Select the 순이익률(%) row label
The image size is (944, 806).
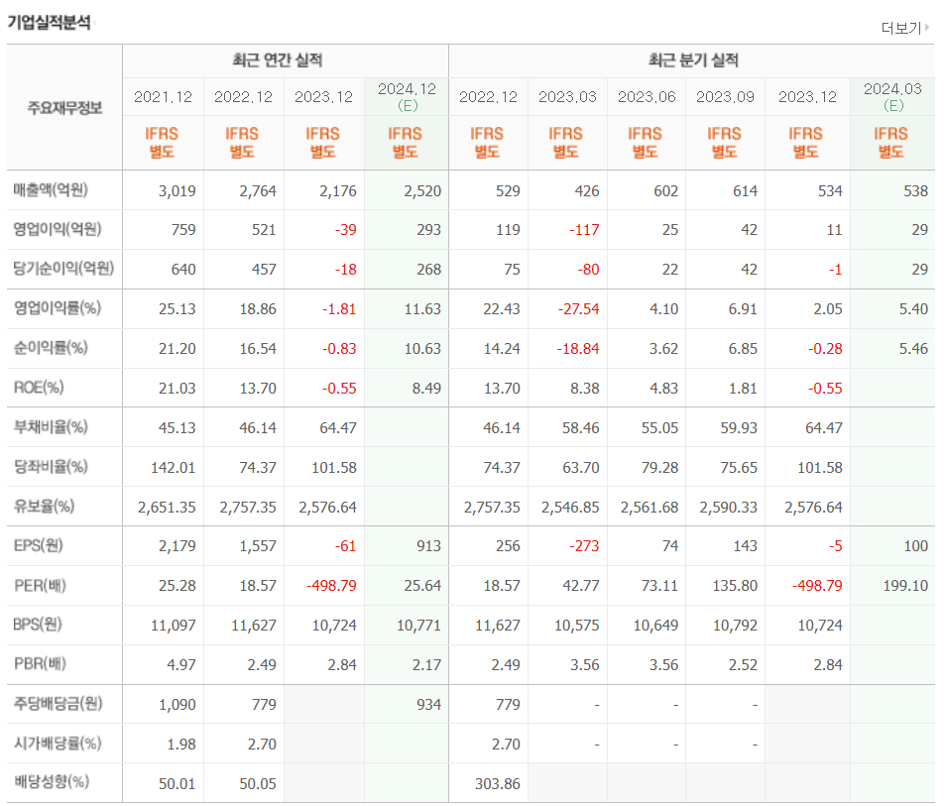[x=51, y=347]
